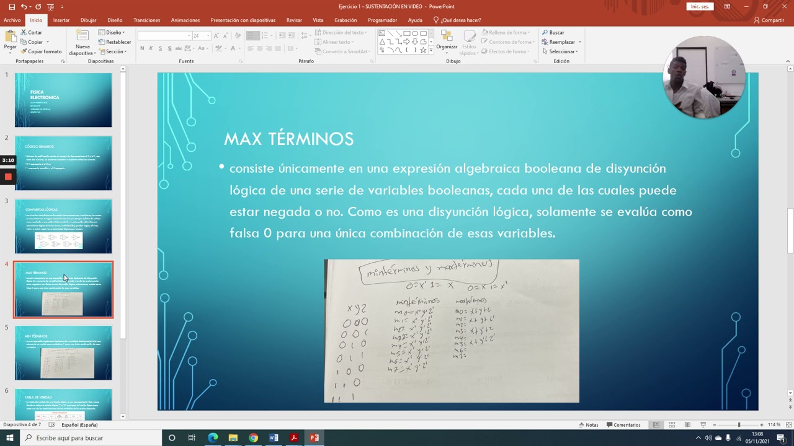The width and height of the screenshot is (794, 446).
Task: Toggle italic K formatting button
Action: (151, 48)
